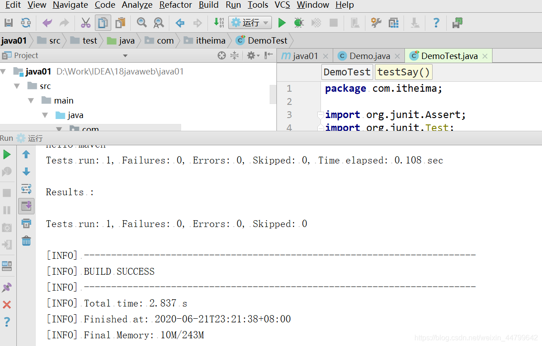The image size is (542, 346).
Task: Open the Project view dropdown arrow
Action: click(125, 56)
